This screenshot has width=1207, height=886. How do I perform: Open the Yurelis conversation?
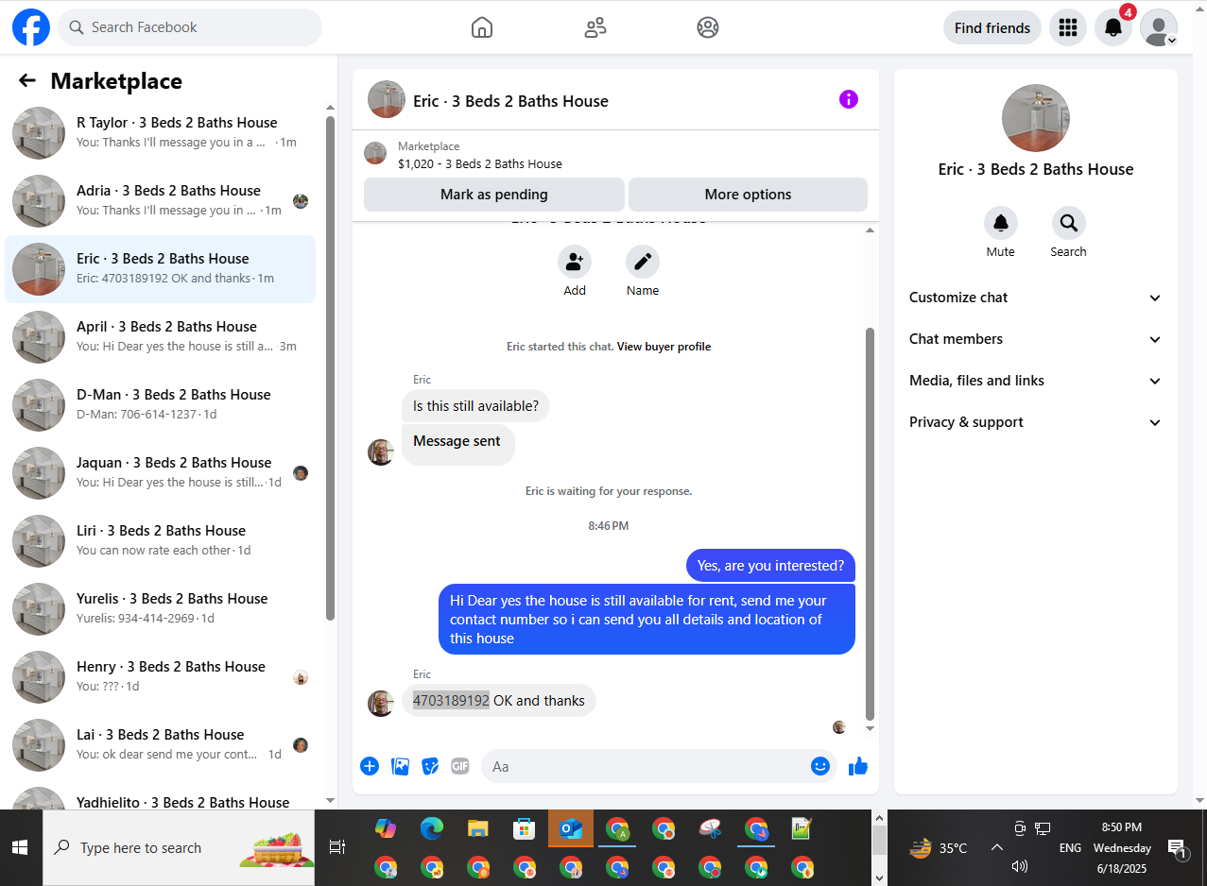tap(161, 609)
